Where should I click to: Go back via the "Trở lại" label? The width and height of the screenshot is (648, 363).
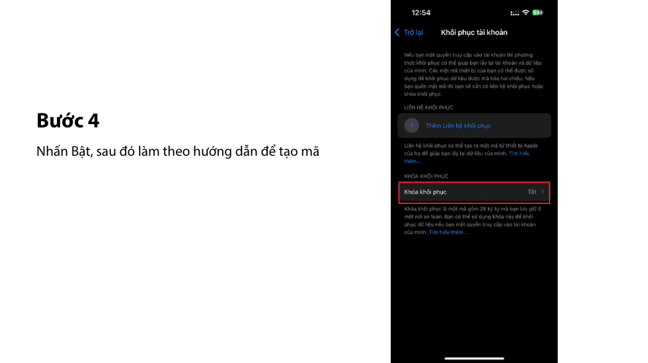pyautogui.click(x=413, y=32)
